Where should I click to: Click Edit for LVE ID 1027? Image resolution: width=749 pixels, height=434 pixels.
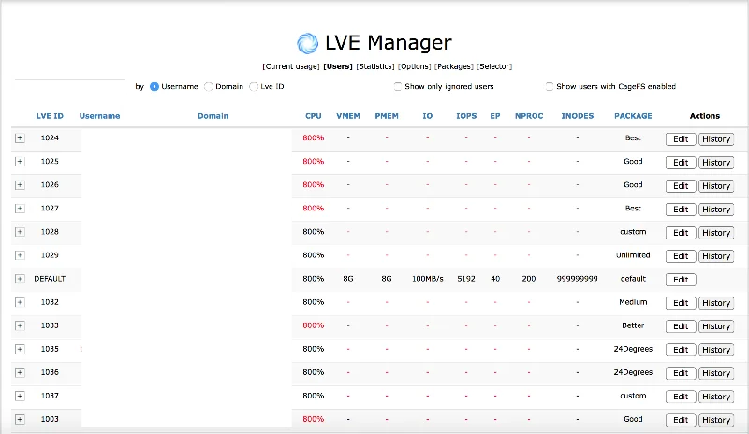coord(681,210)
